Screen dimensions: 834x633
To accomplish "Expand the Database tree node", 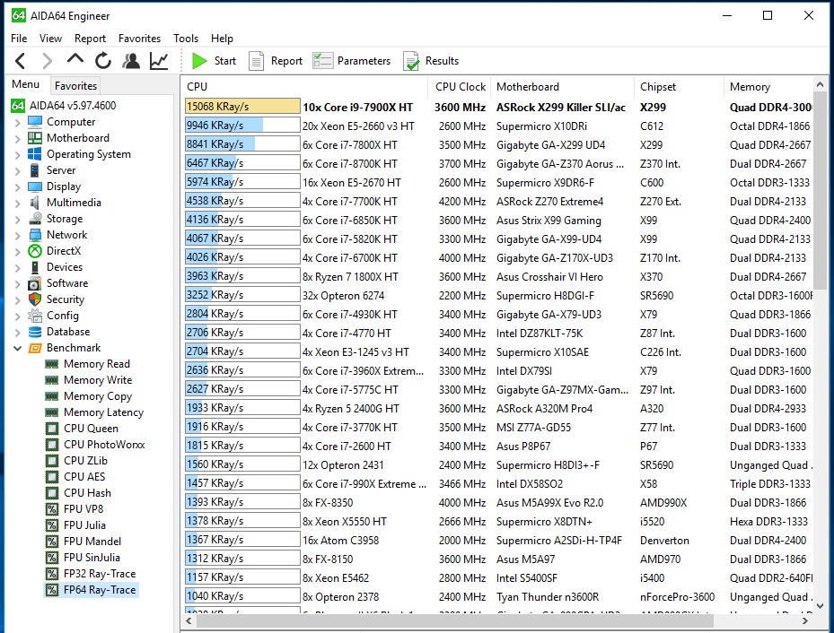I will click(x=18, y=333).
